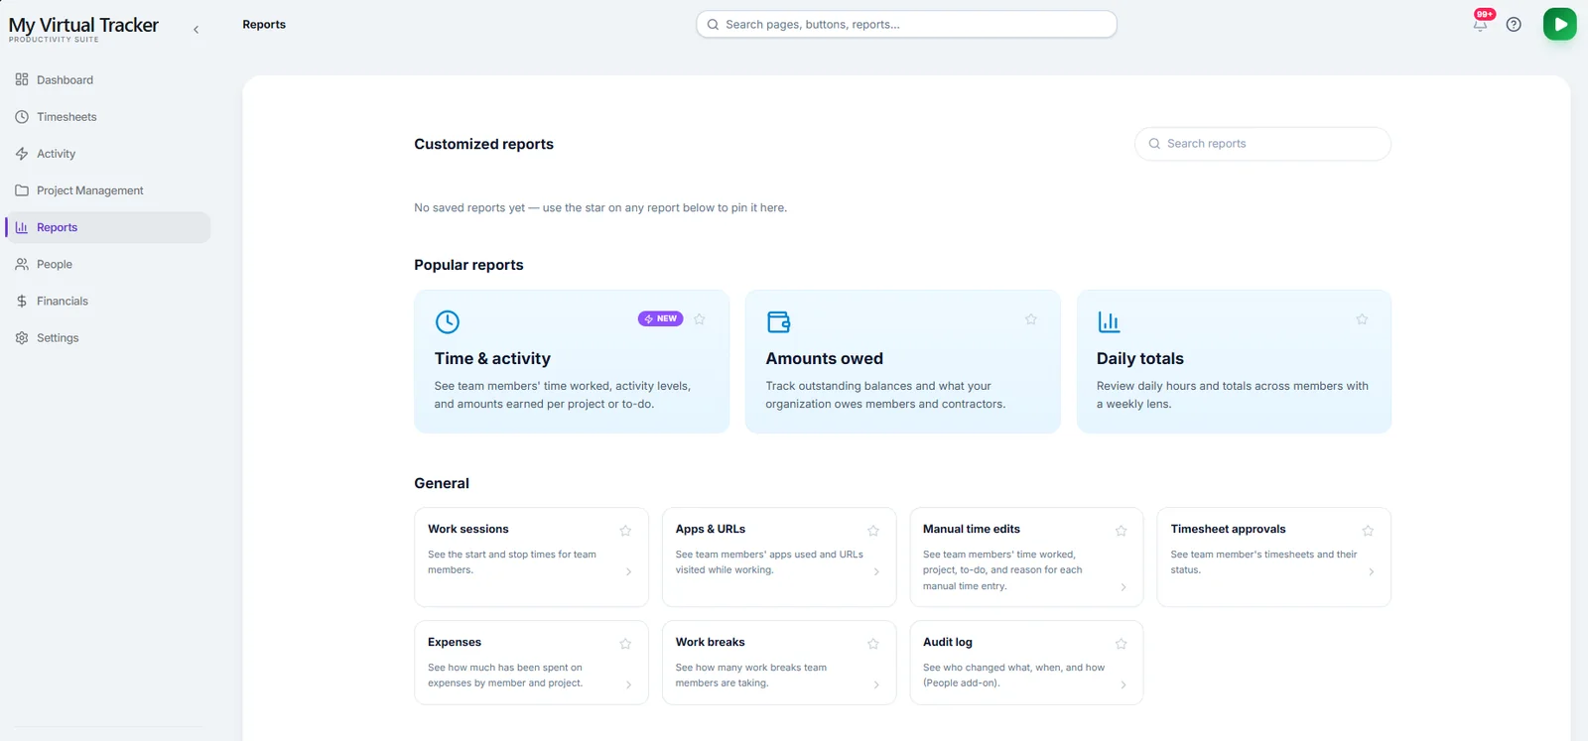Open Apps & URLs via its chevron arrow
Screen dimensions: 1588x741
click(x=876, y=571)
